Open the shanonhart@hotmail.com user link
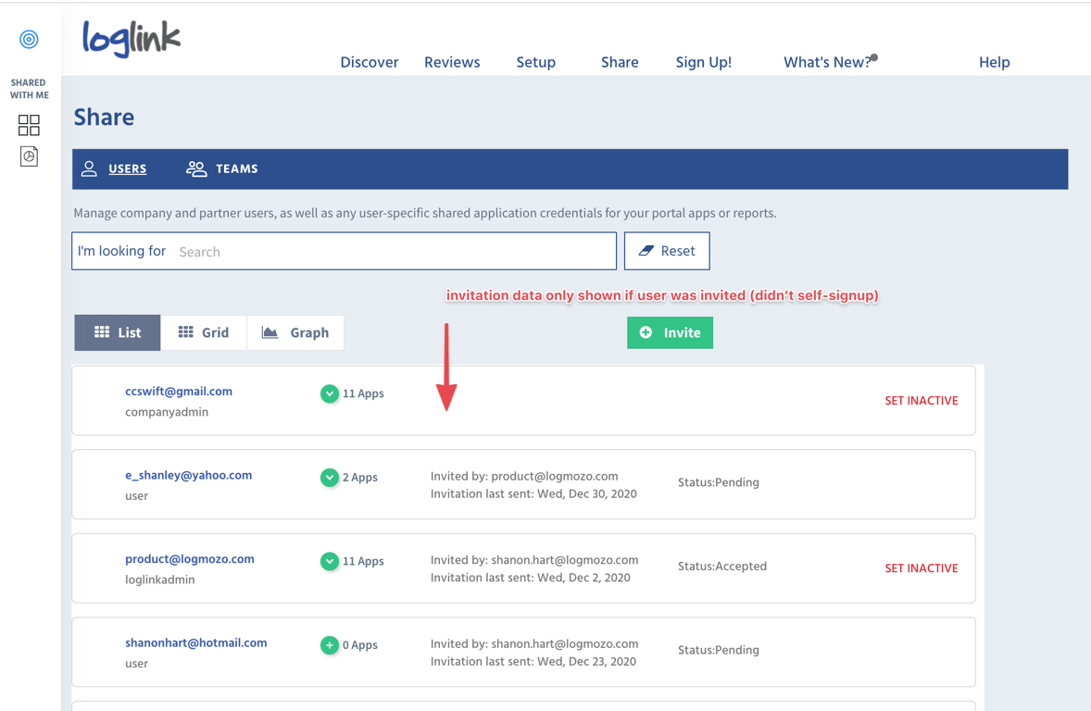 (x=196, y=642)
